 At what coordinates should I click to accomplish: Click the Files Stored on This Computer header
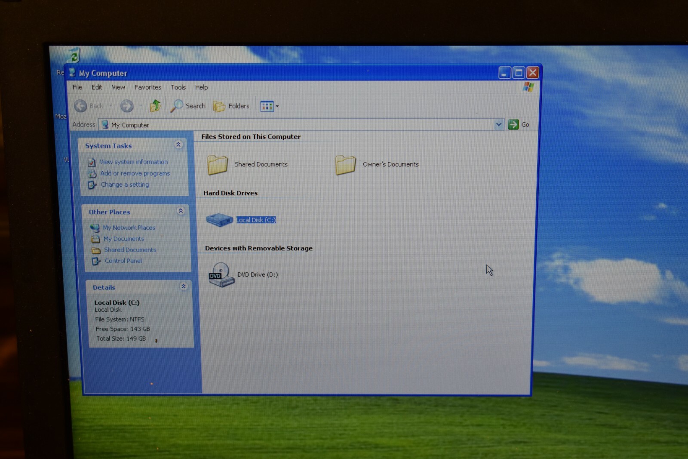(x=251, y=137)
